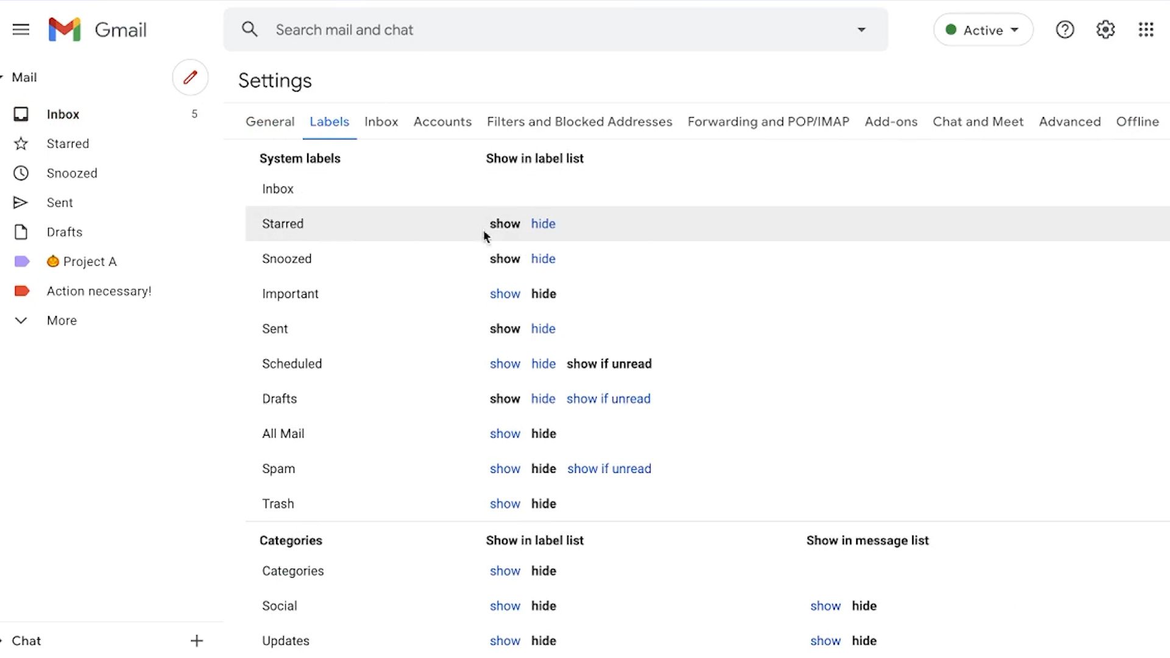Set Drafts to show if unread
The height and width of the screenshot is (658, 1170).
pos(608,398)
